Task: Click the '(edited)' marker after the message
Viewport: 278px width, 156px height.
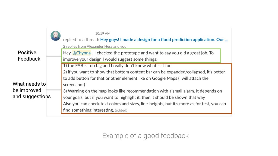Action: point(121,110)
